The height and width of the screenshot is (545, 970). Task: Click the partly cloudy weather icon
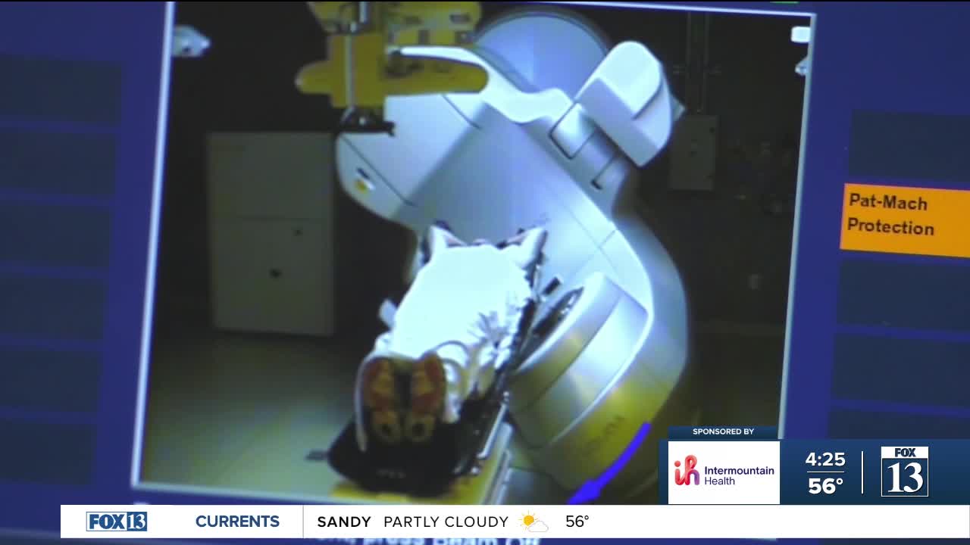tap(533, 522)
